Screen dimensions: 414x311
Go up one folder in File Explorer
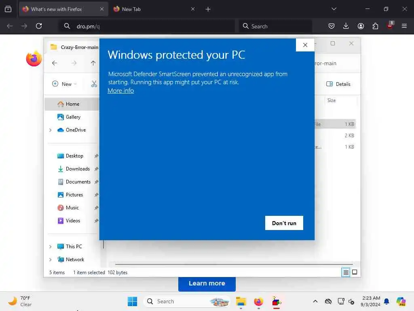coord(93,63)
